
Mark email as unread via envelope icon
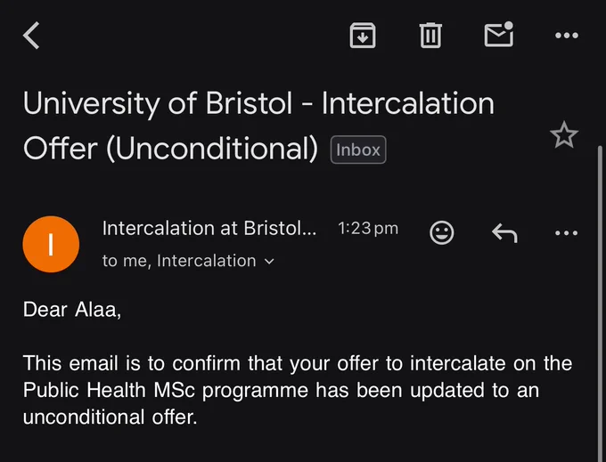(499, 35)
